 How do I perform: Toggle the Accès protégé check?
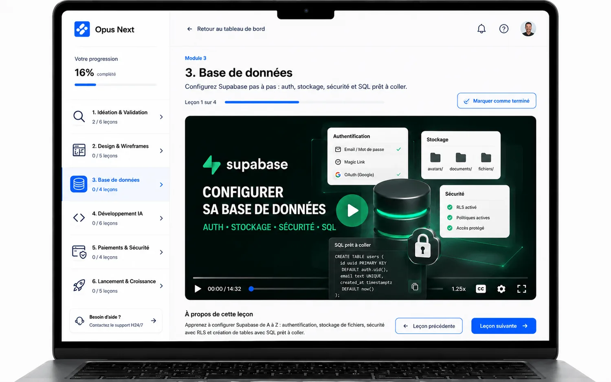(450, 228)
